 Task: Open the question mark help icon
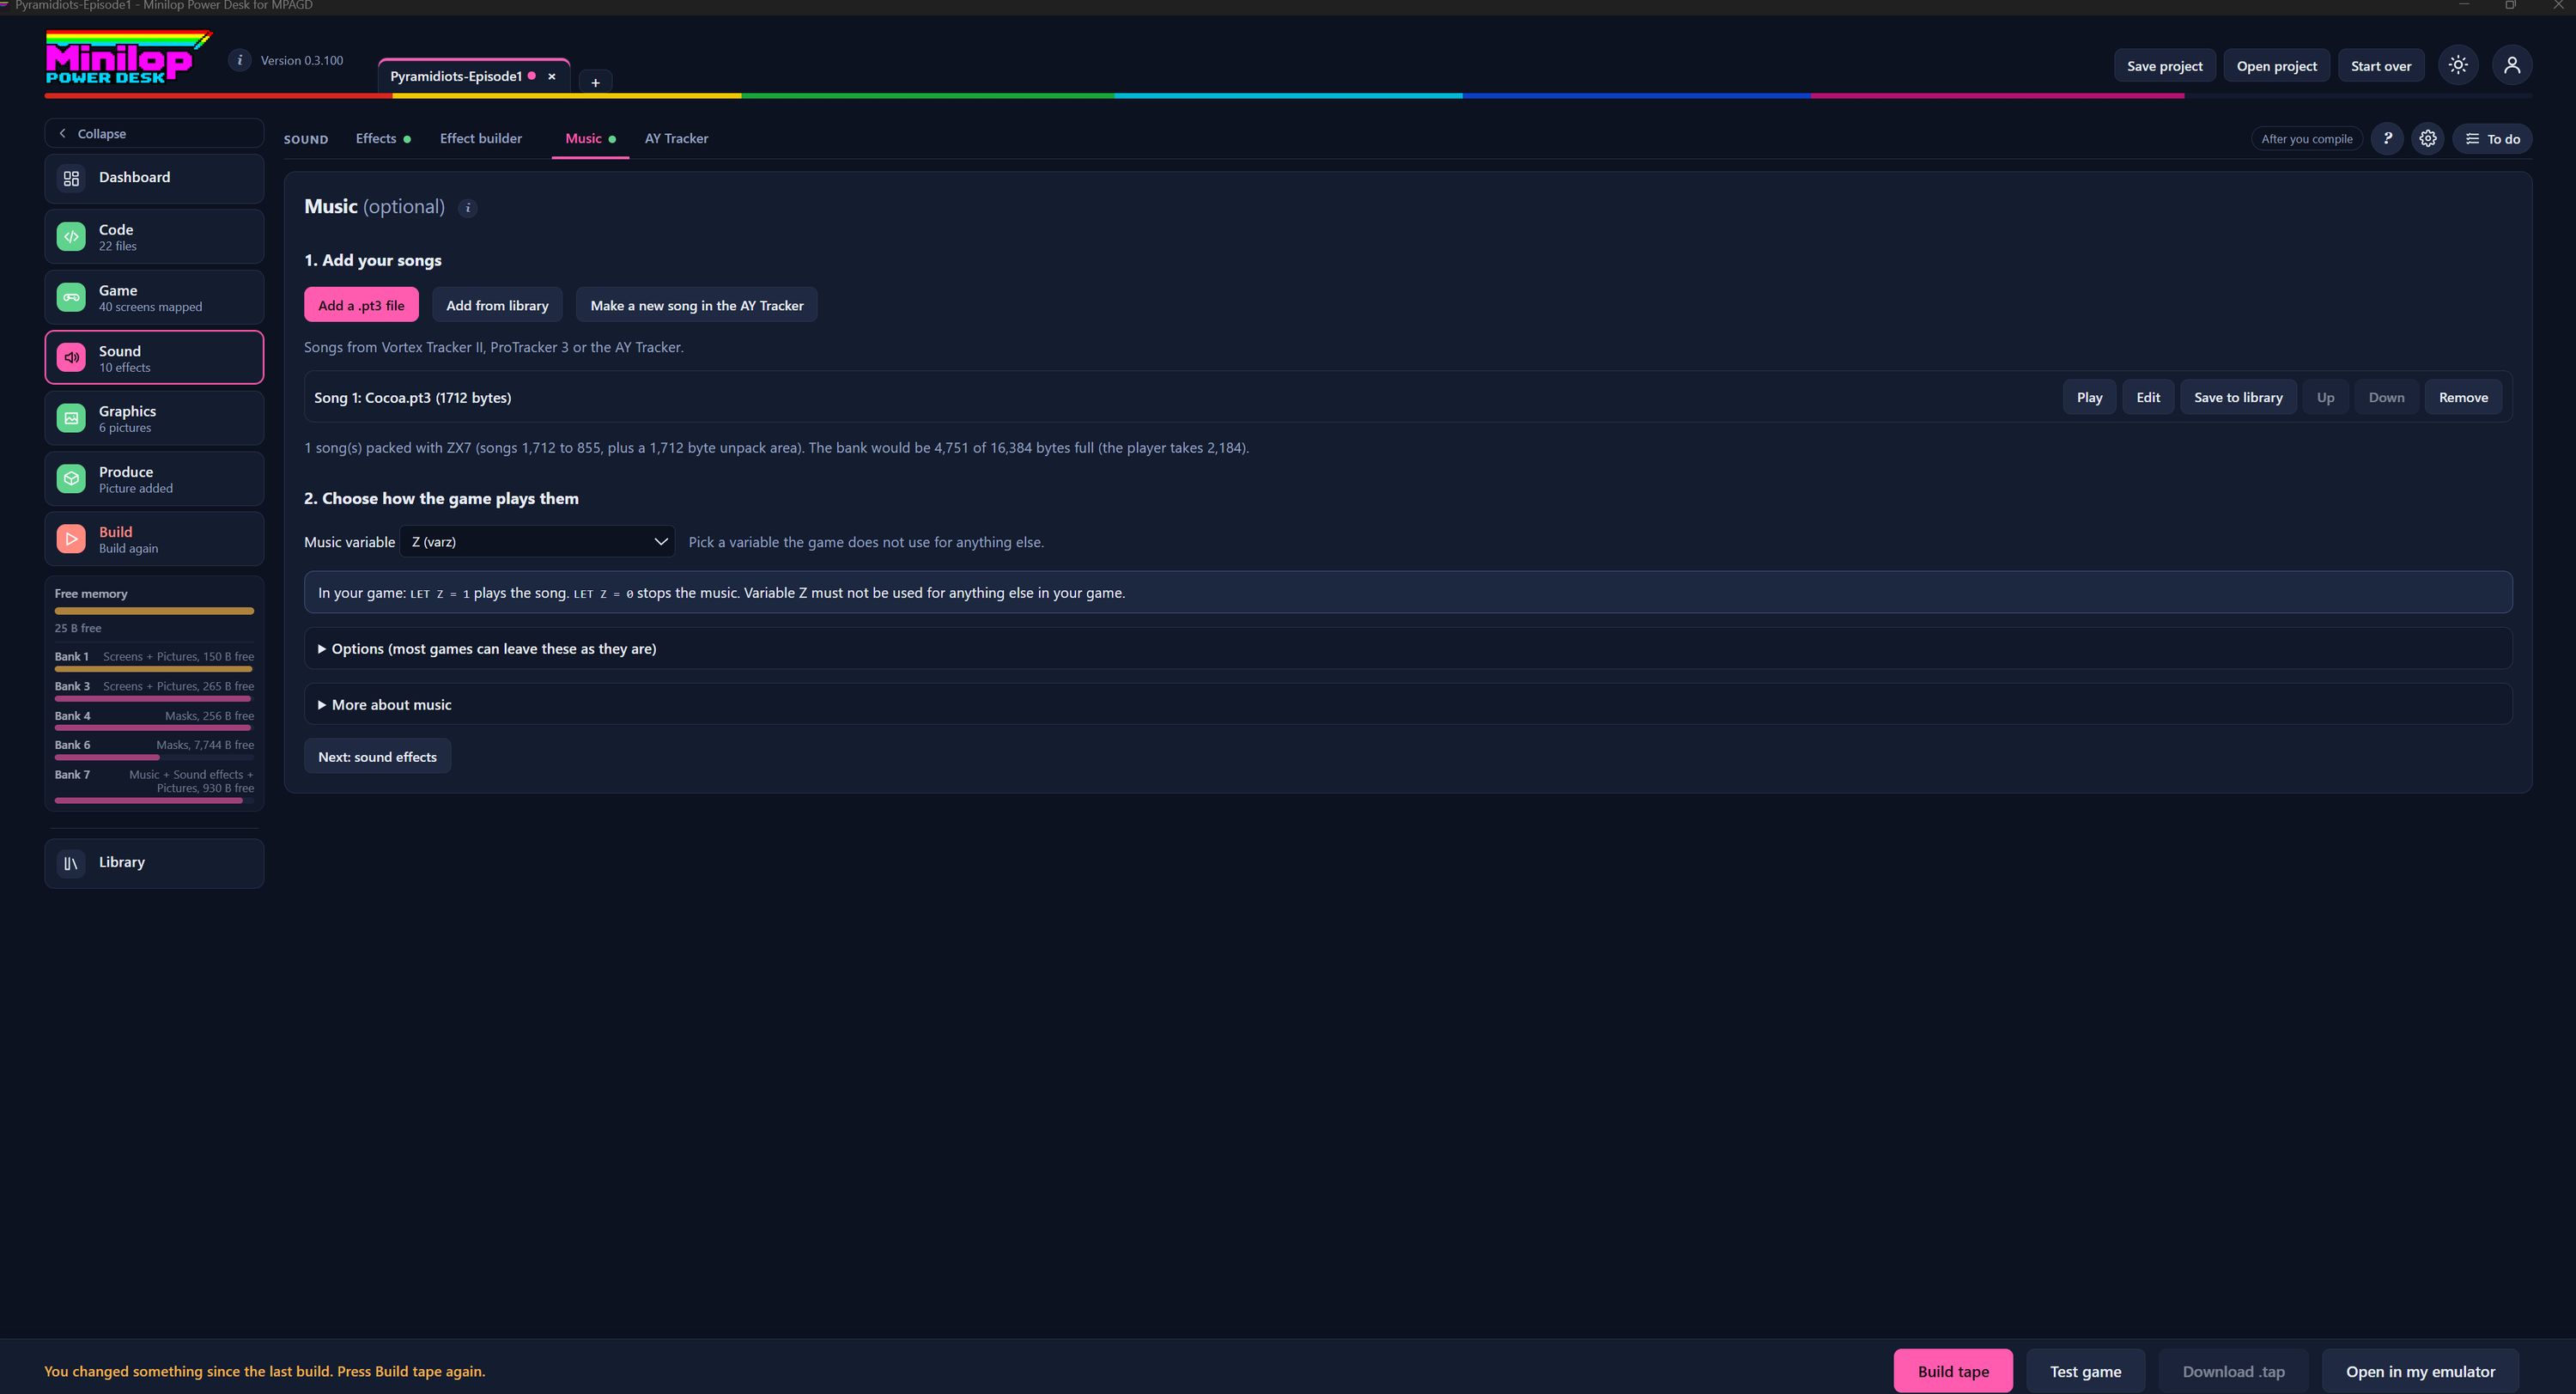[2387, 139]
